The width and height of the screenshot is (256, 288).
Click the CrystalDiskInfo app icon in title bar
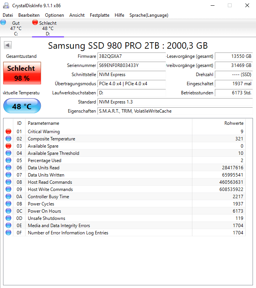click(6, 5)
